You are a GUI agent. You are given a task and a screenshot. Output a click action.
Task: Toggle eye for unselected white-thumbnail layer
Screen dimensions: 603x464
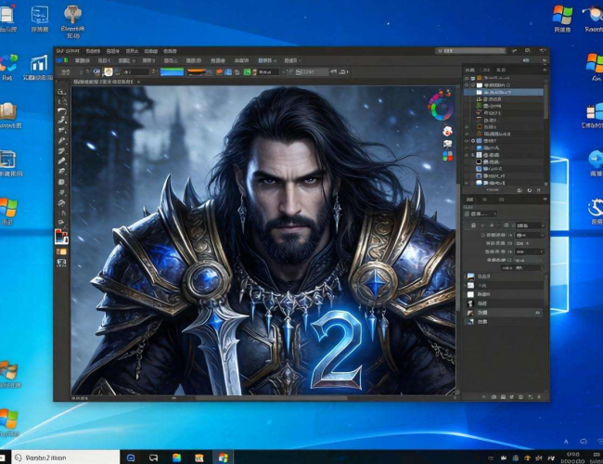[467, 85]
